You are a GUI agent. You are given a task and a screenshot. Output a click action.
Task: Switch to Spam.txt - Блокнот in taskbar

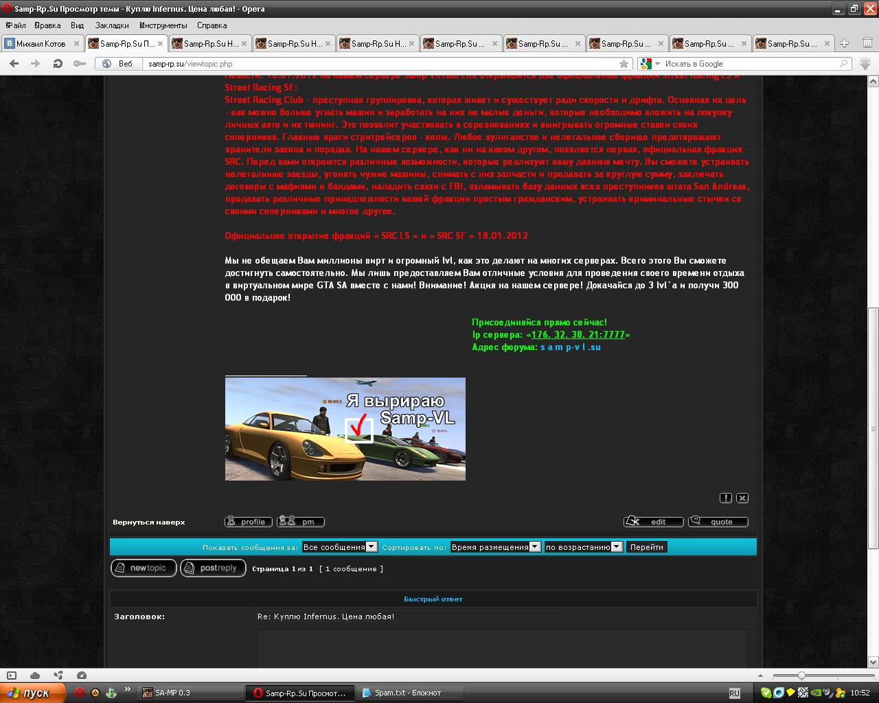coord(412,693)
